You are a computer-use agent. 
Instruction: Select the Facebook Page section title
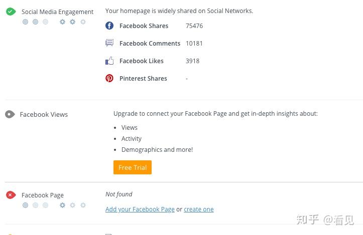click(42, 195)
